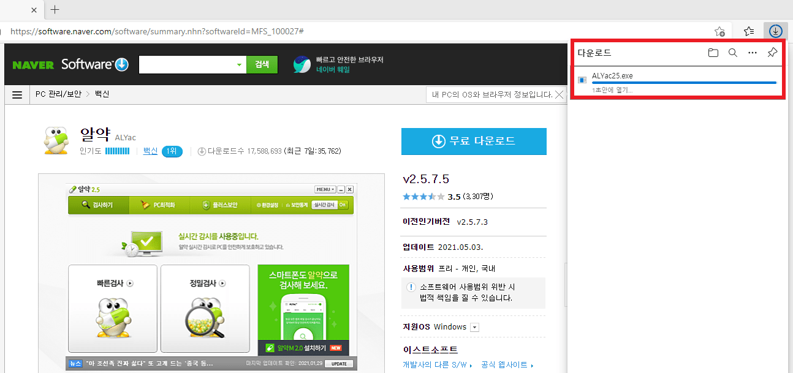
Task: Open 개발사의 다른 S/W link
Action: pos(437,365)
